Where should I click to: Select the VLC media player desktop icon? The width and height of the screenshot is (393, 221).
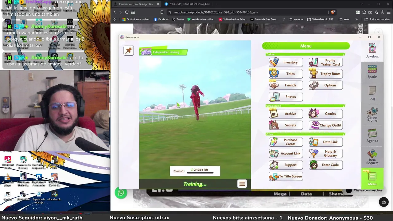[x=8, y=180]
